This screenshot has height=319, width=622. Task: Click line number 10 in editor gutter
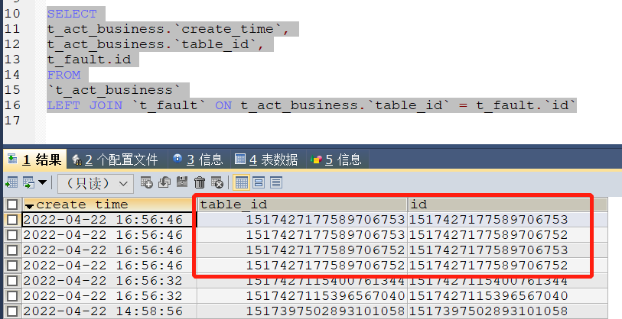click(12, 14)
